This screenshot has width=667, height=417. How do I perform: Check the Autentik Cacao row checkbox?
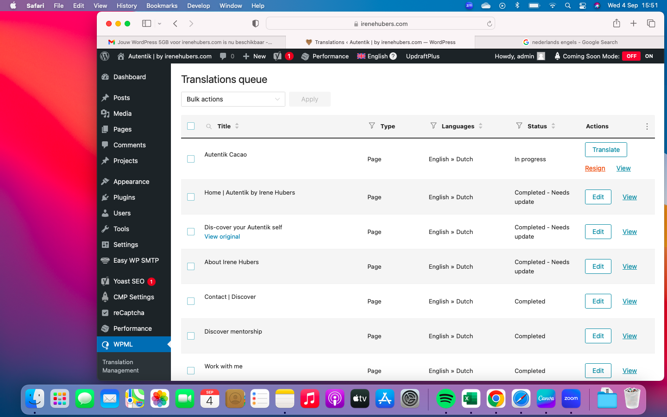191,159
